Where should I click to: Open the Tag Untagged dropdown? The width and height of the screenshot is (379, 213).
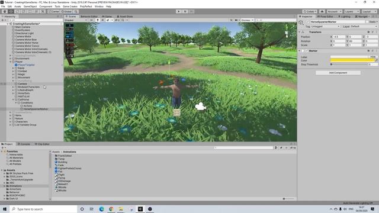[x=325, y=26]
